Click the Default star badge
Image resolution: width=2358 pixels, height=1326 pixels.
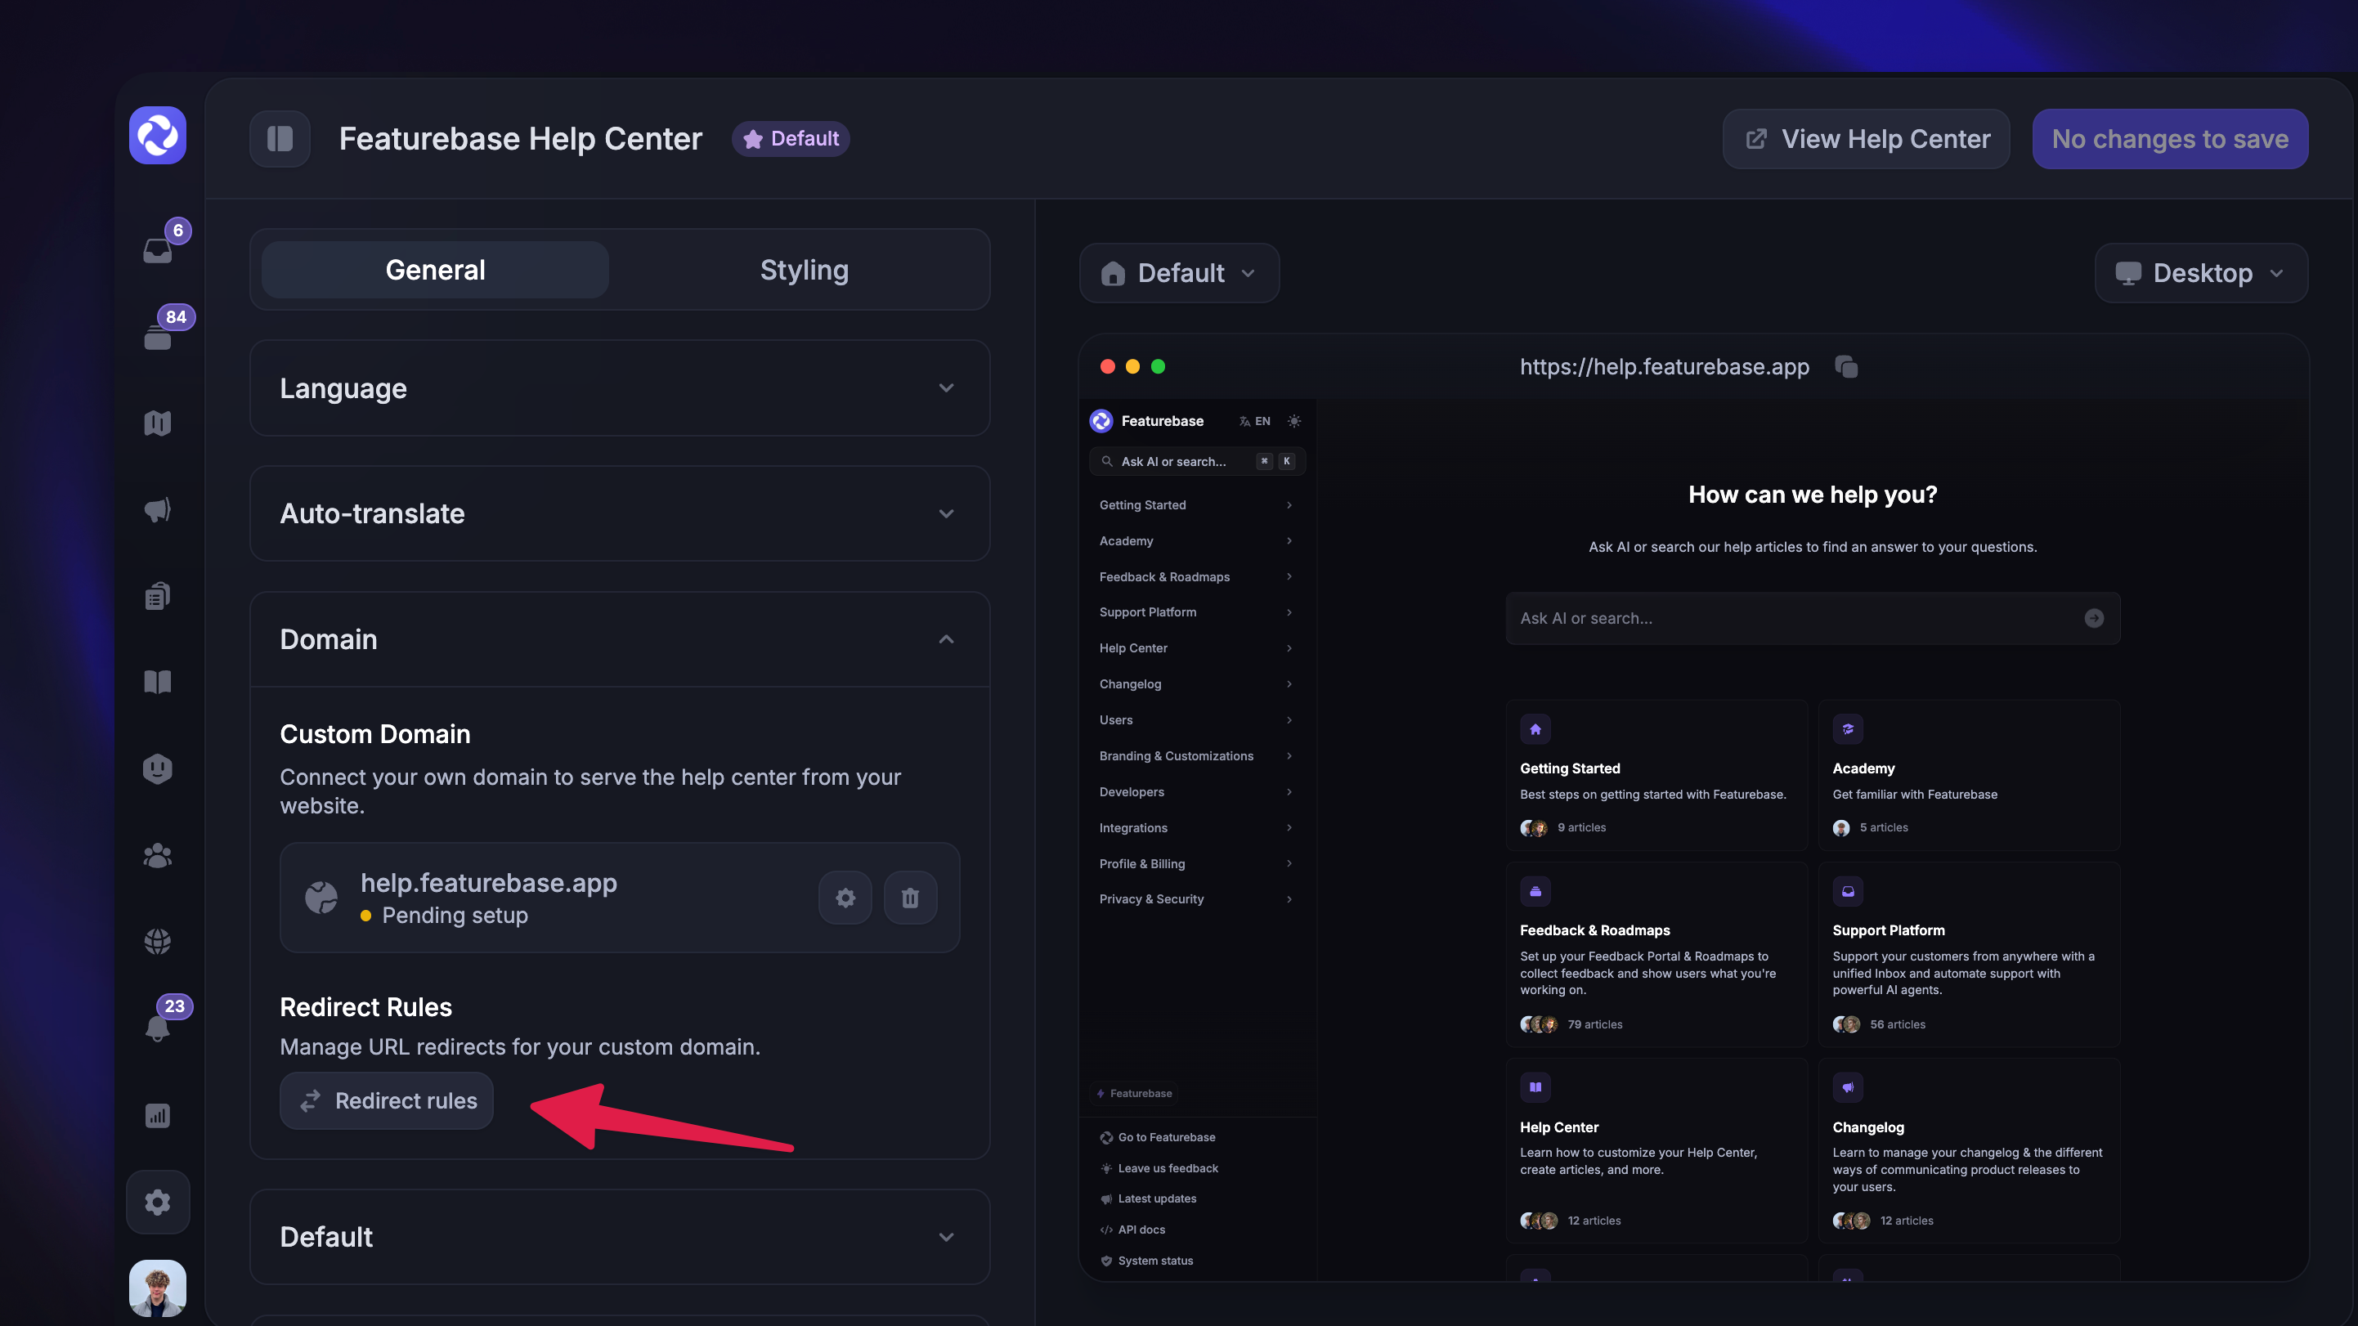(x=791, y=138)
